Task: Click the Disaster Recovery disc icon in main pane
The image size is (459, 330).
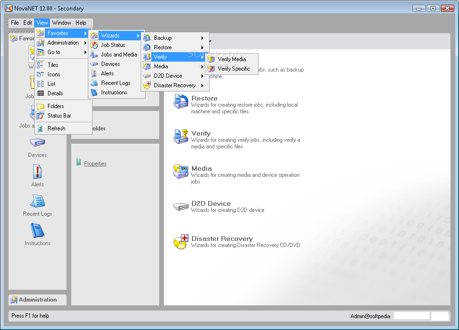Action: coord(181,242)
